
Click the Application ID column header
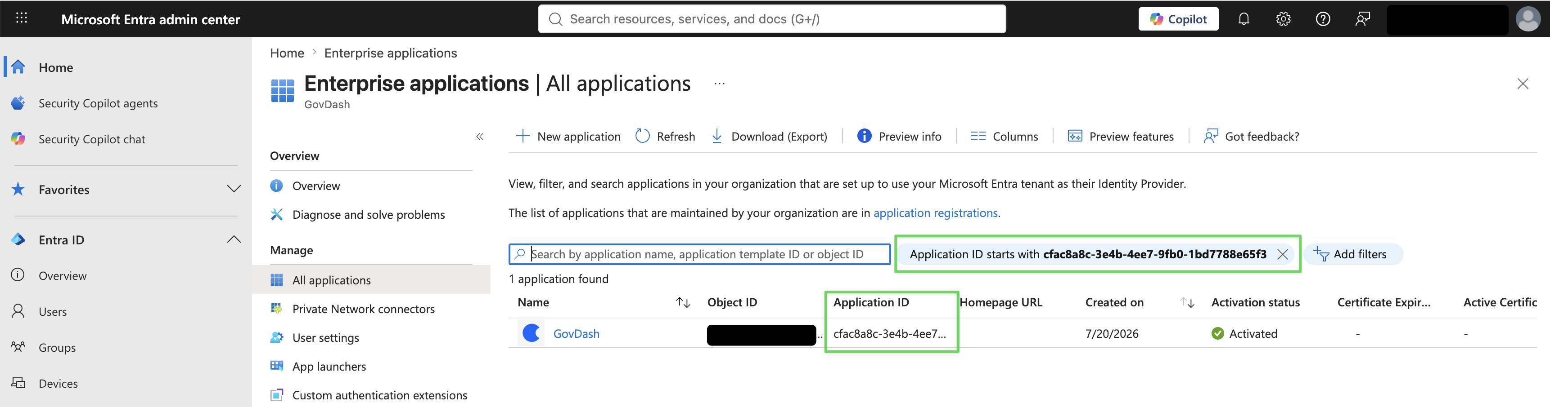871,302
